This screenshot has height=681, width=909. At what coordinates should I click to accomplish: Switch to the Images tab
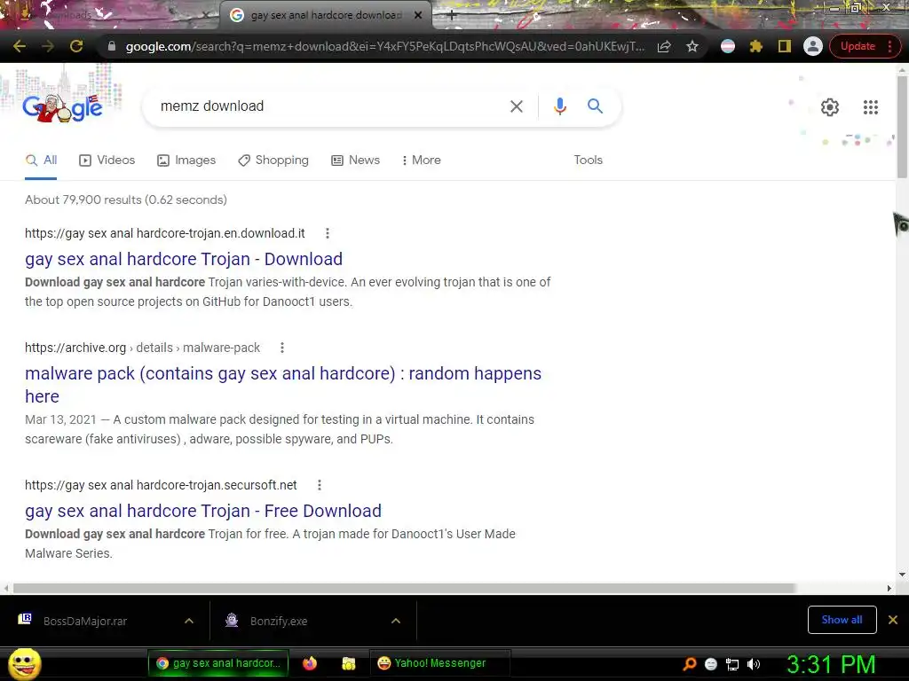(x=186, y=160)
